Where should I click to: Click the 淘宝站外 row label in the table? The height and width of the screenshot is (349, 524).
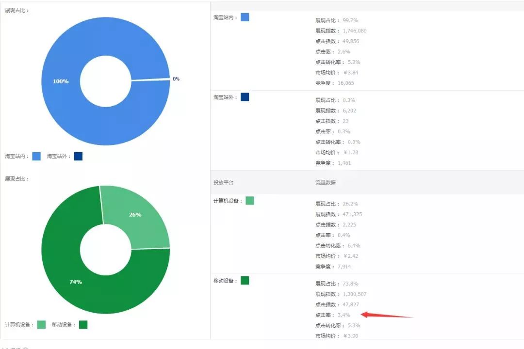pyautogui.click(x=225, y=97)
